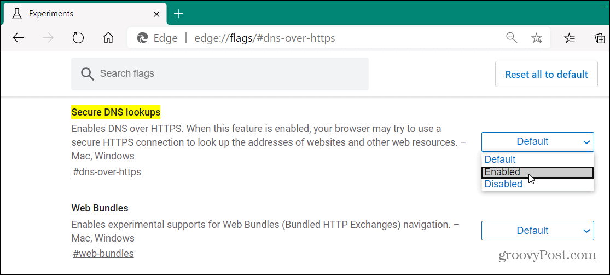Open the home page icon
Image resolution: width=610 pixels, height=275 pixels.
(x=108, y=38)
